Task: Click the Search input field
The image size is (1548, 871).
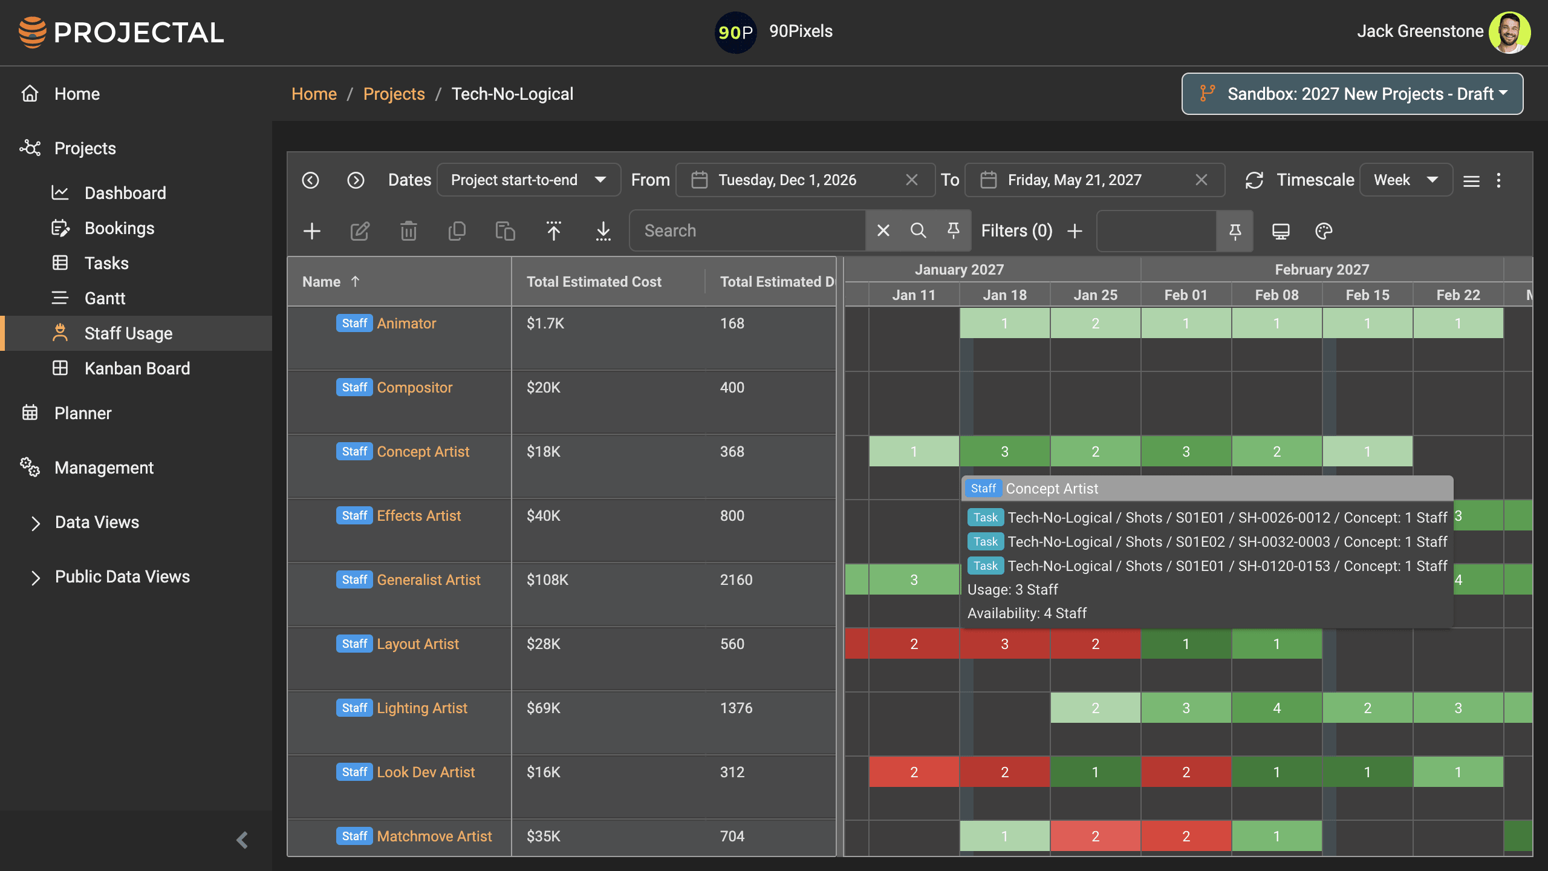Action: [748, 230]
